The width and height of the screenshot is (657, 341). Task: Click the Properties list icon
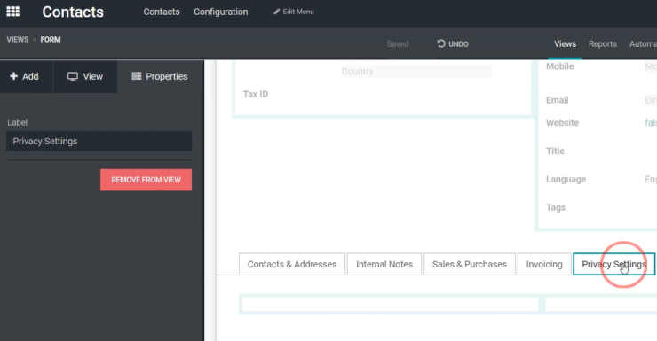[137, 76]
